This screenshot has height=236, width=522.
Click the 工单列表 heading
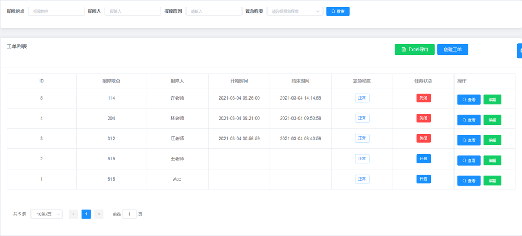tap(17, 47)
